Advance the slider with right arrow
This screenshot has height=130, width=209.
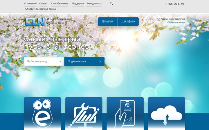click(x=206, y=63)
